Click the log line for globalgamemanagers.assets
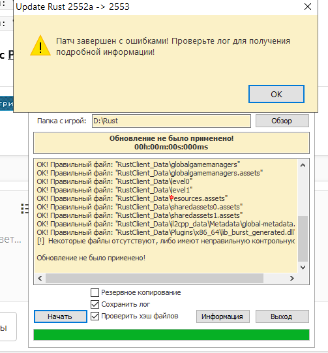The image size is (328, 353). 150,173
